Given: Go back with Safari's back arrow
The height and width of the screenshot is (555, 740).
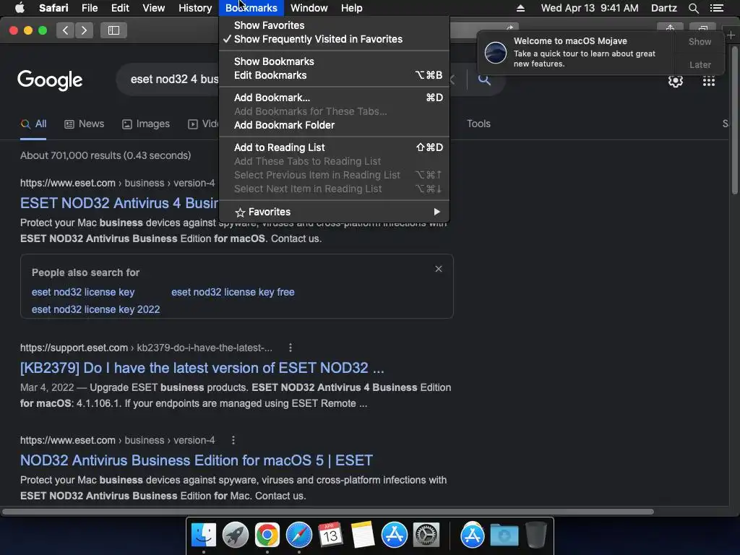Looking at the screenshot, I should coord(65,30).
